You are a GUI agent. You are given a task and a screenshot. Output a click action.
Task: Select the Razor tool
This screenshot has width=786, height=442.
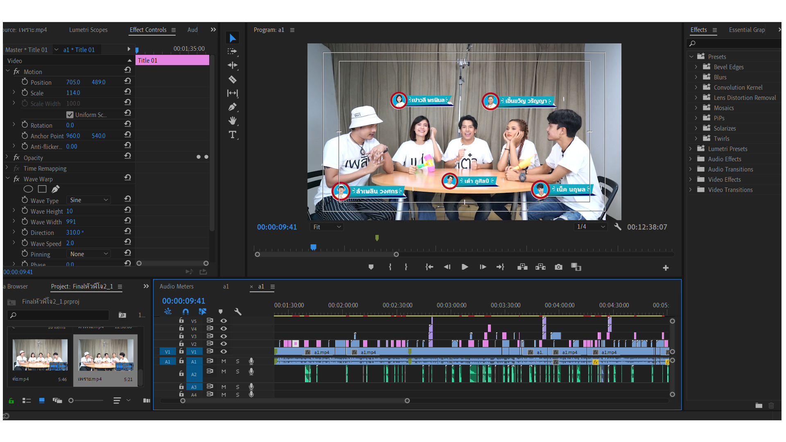[x=233, y=79]
